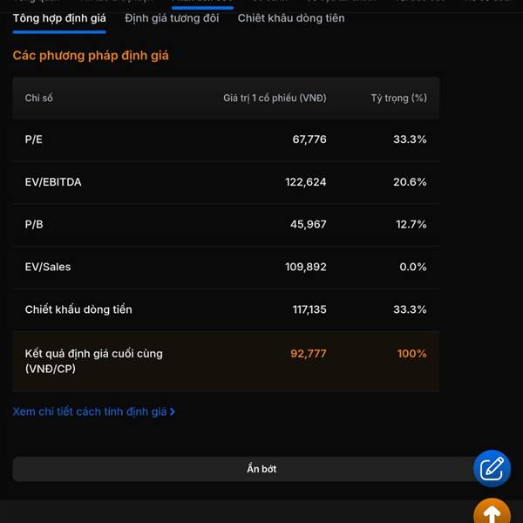Click the P/B row label
The width and height of the screenshot is (523, 523).
pos(34,225)
